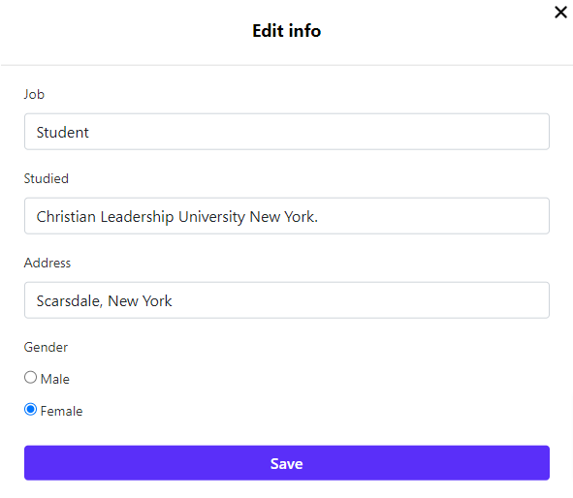Click the Studied field label
The image size is (573, 498).
[x=46, y=178]
